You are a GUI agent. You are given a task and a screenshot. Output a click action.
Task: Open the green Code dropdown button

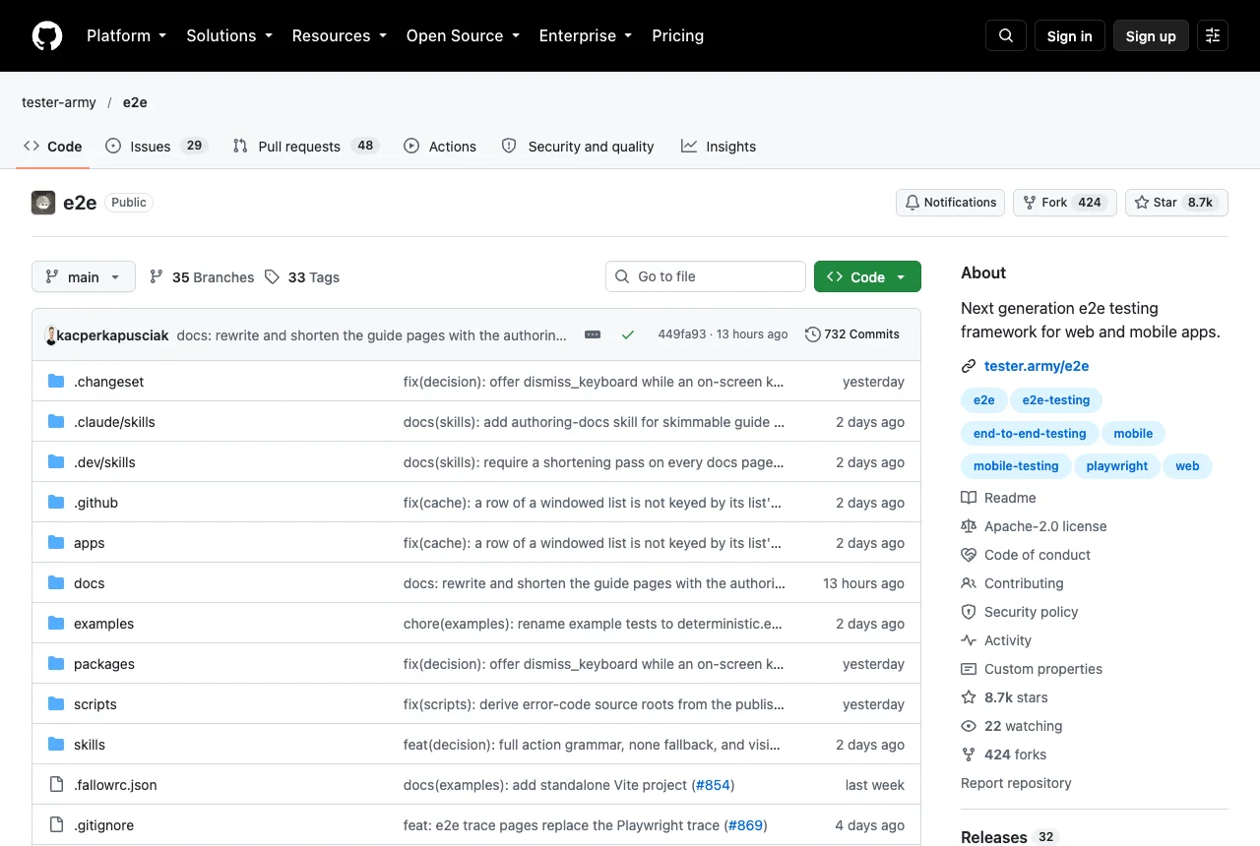point(867,277)
